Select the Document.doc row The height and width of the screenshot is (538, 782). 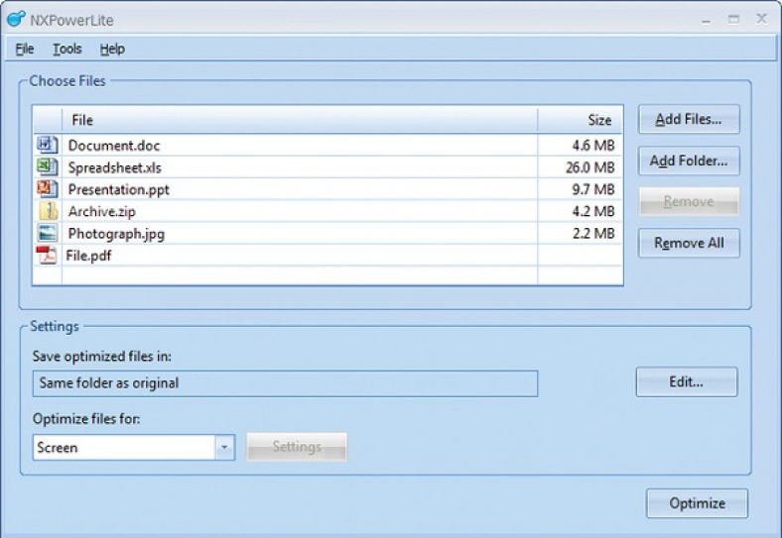(327, 145)
